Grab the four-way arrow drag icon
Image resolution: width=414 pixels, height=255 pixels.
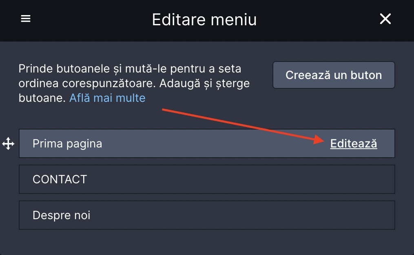point(8,143)
